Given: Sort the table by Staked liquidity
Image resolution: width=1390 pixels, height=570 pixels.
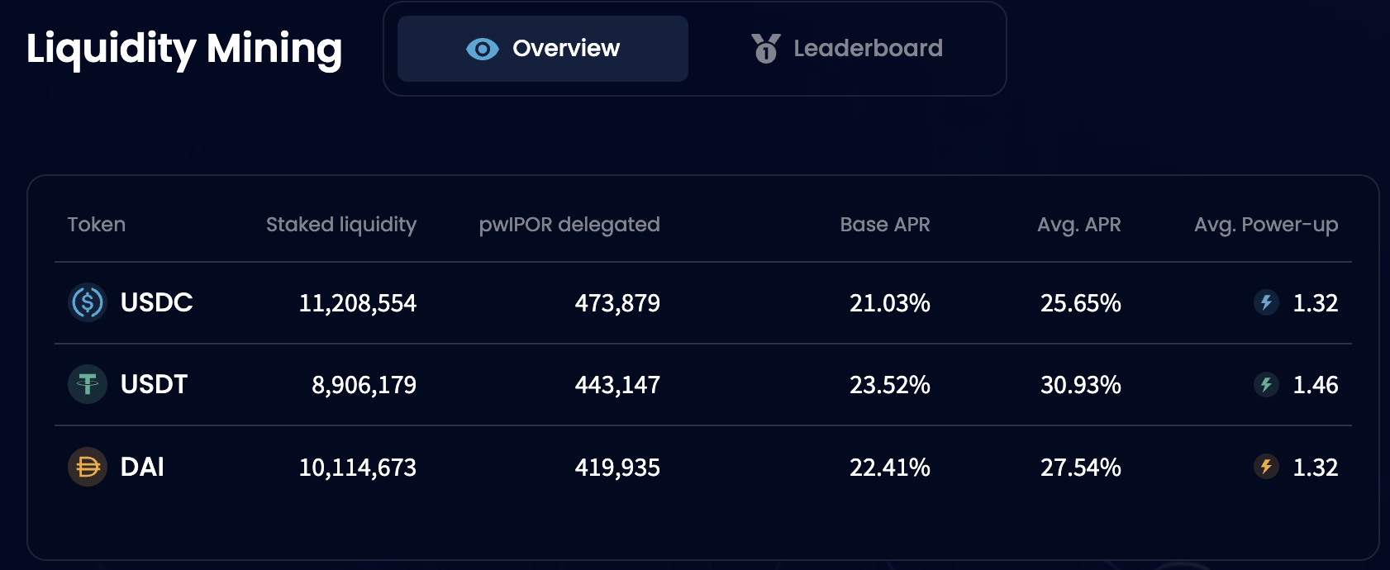Looking at the screenshot, I should (340, 224).
